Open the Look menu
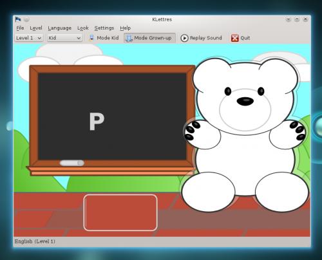Screen dimensions: 322x260 (x=83, y=28)
